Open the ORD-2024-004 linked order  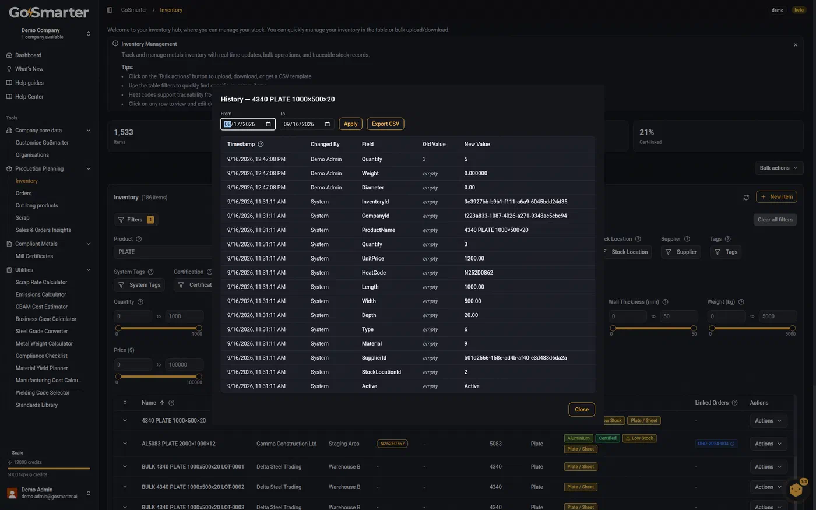[716, 444]
